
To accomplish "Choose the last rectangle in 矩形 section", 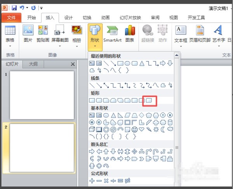I will tap(149, 100).
